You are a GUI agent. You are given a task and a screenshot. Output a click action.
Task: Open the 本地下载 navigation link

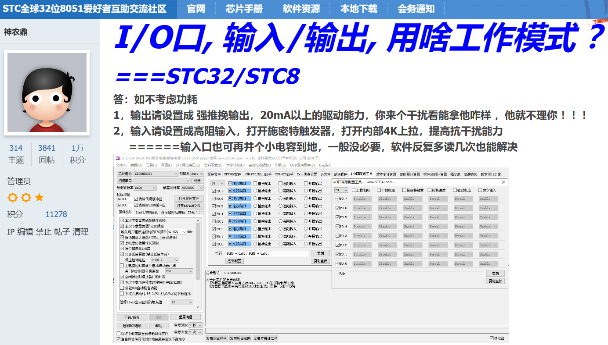(358, 9)
